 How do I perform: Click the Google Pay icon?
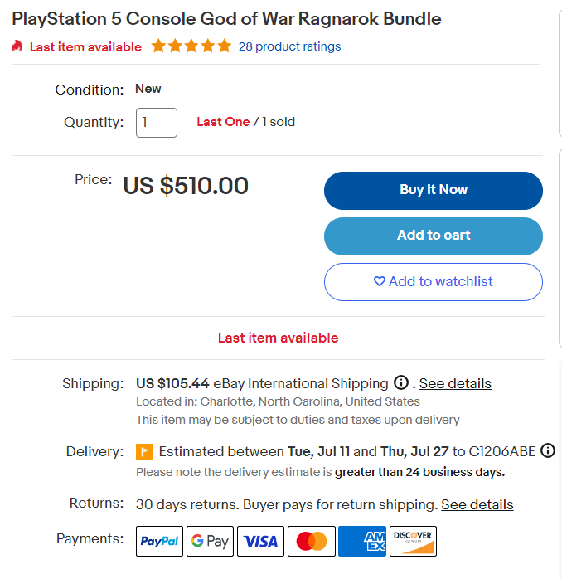click(x=210, y=541)
